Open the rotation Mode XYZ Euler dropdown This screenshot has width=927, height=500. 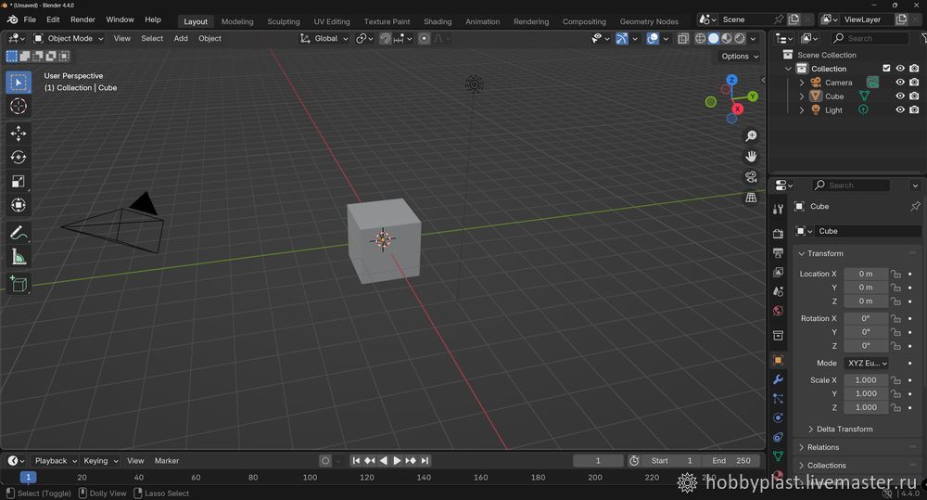coord(868,364)
